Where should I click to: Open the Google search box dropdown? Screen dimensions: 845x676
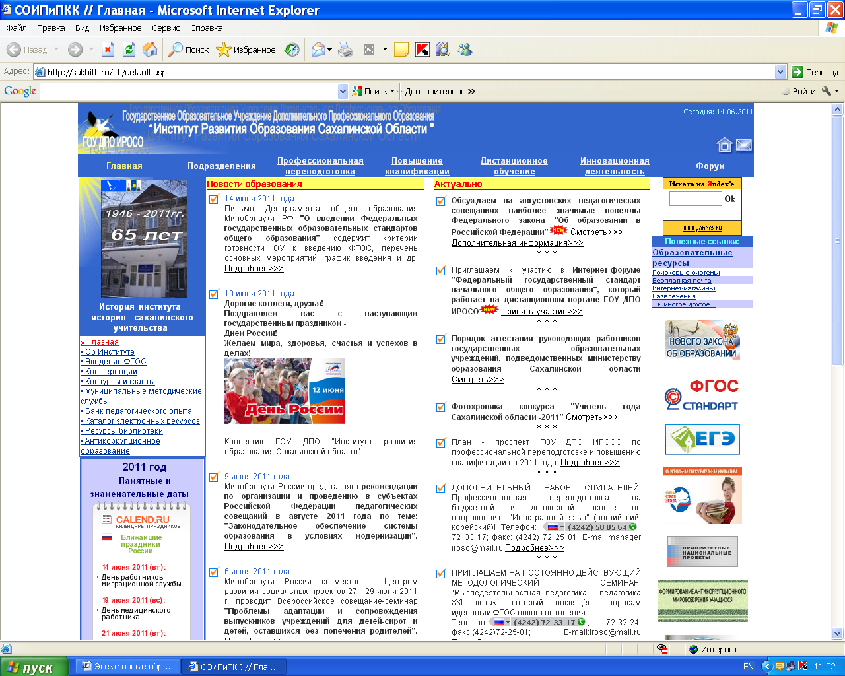(x=343, y=92)
